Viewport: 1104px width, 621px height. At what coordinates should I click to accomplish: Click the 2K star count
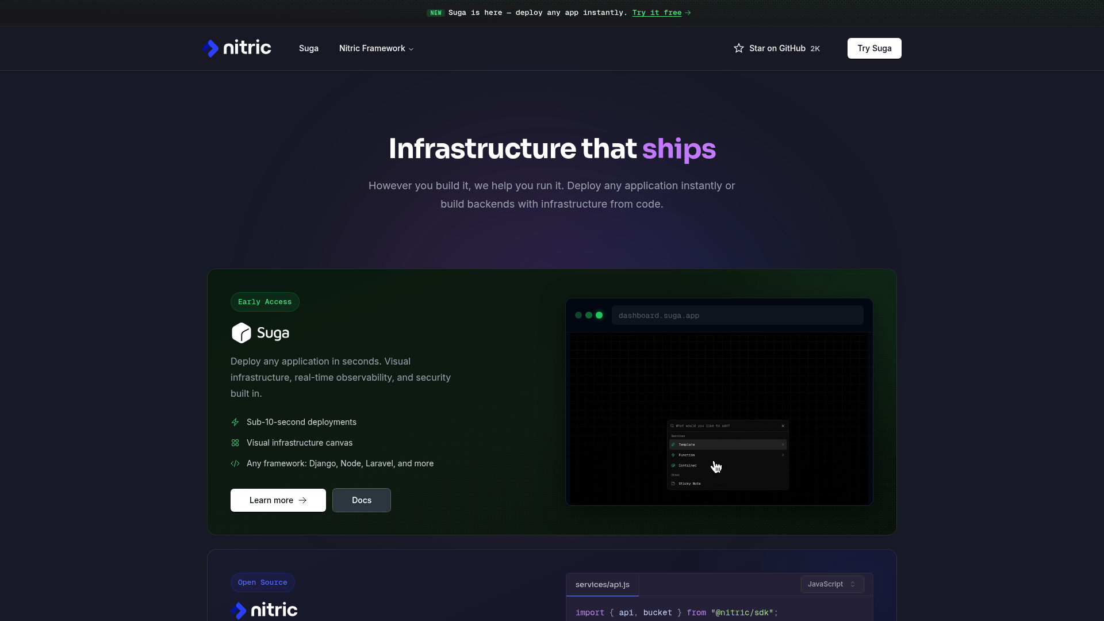coord(815,49)
